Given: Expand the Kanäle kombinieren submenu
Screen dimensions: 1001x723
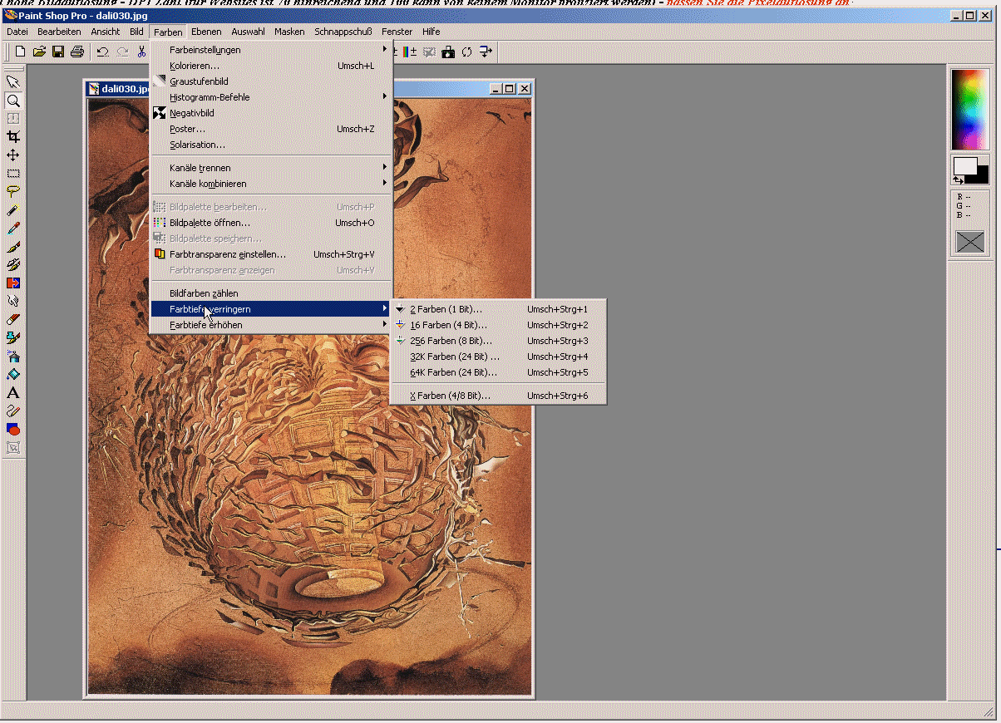Looking at the screenshot, I should pyautogui.click(x=270, y=184).
